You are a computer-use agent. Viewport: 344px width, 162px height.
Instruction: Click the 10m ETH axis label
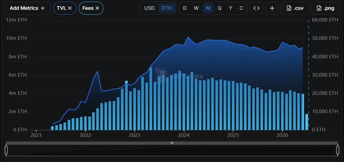(x=16, y=38)
